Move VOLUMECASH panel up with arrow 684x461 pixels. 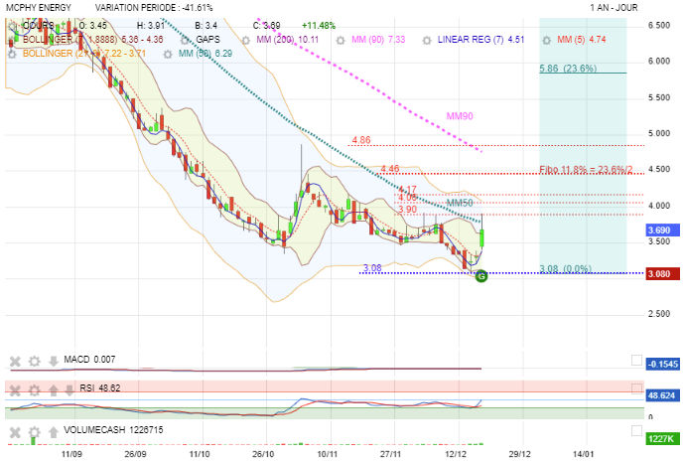[x=54, y=432]
